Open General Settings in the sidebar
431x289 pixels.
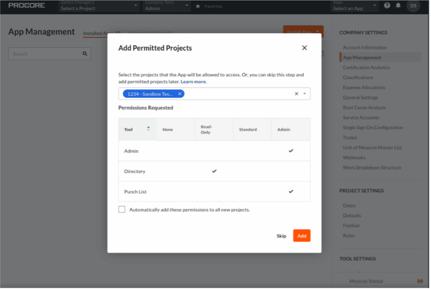point(361,98)
